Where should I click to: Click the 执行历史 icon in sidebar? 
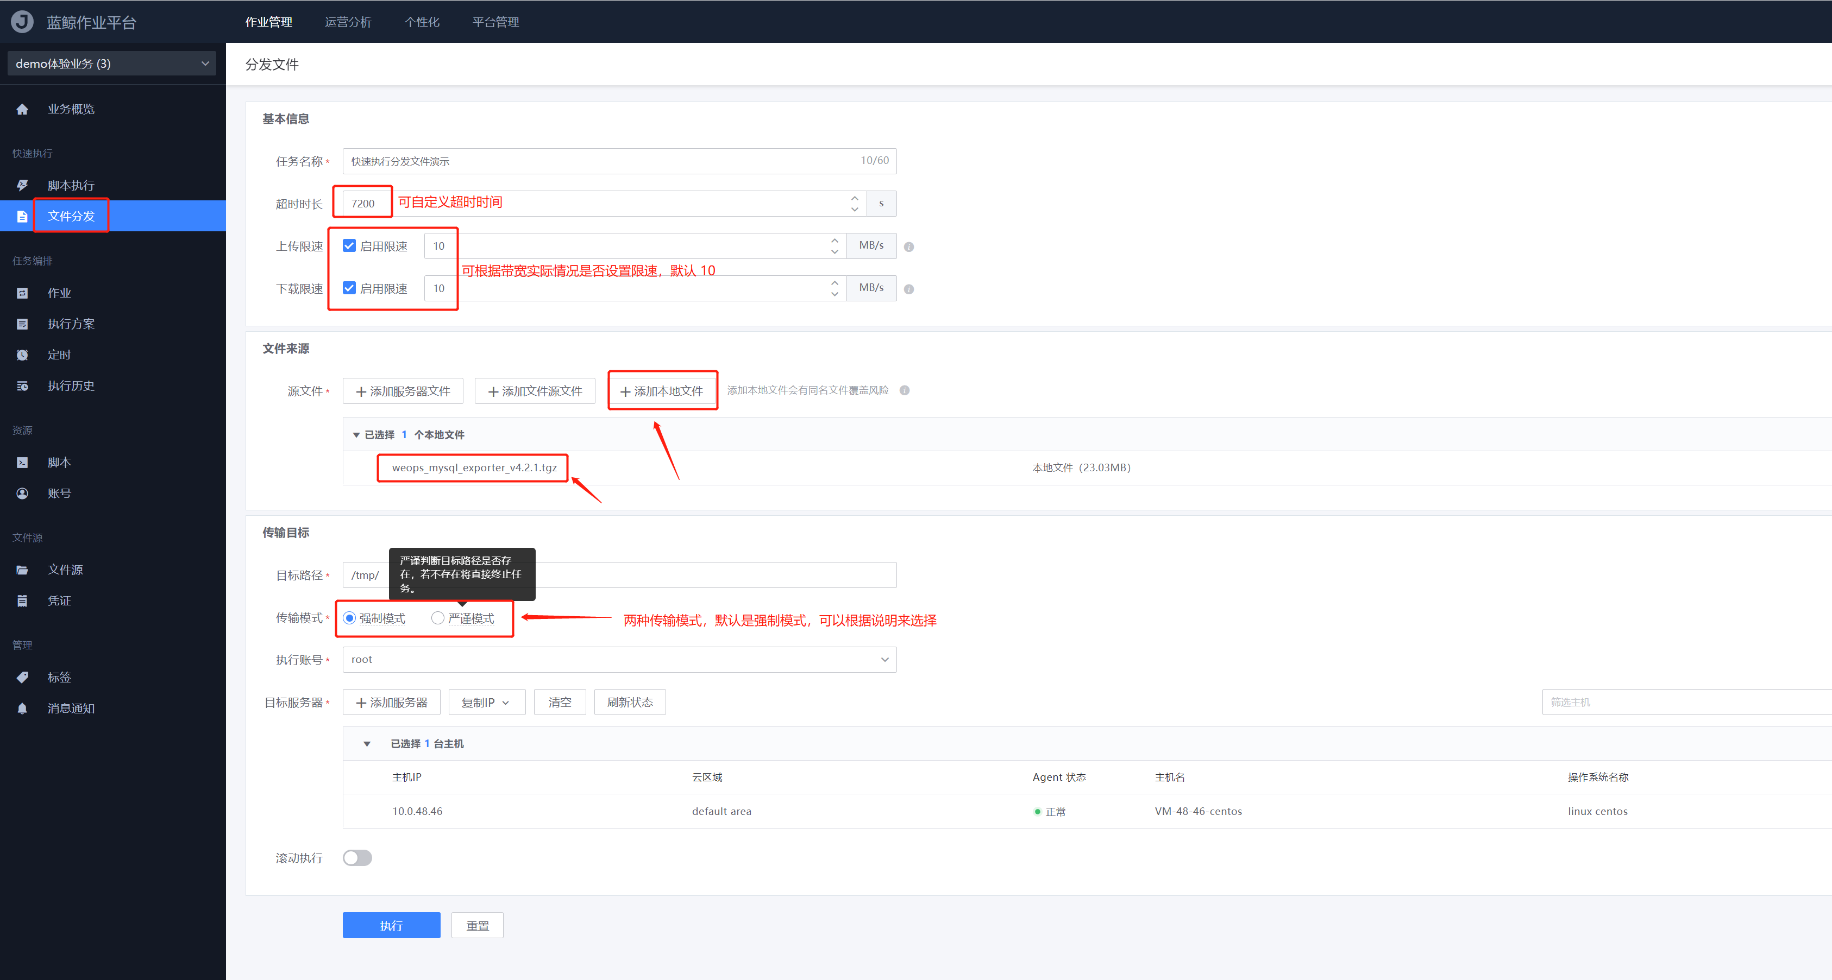point(22,386)
